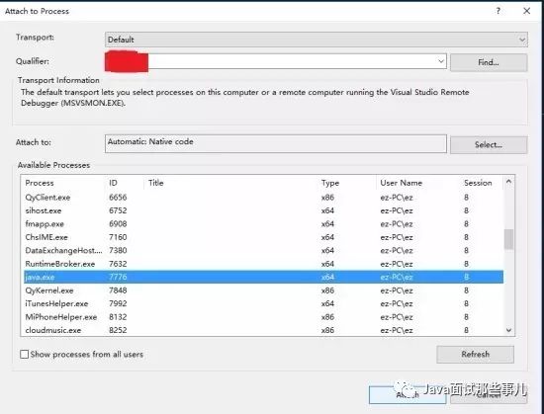544x414 pixels.
Task: Sort by the User Name column header
Action: coord(401,183)
